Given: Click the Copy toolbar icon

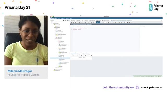Looking at the screenshot, I should click(86, 22).
